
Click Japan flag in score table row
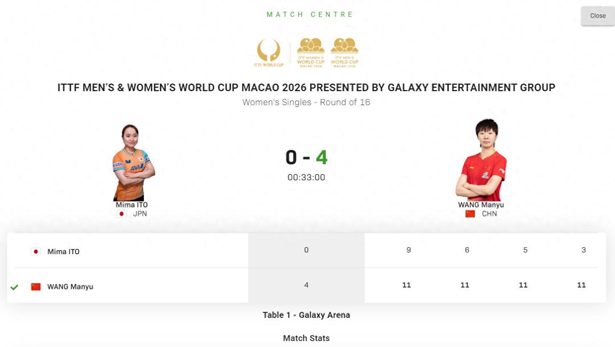click(36, 252)
